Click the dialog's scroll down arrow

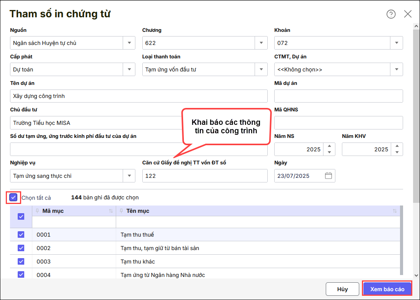(416, 275)
